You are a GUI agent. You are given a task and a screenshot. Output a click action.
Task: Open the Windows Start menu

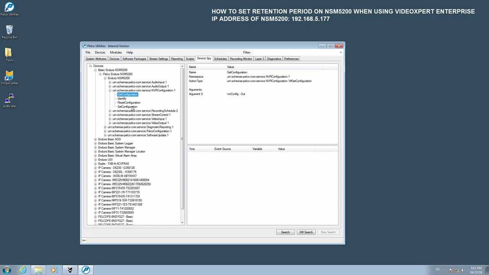[7, 270]
